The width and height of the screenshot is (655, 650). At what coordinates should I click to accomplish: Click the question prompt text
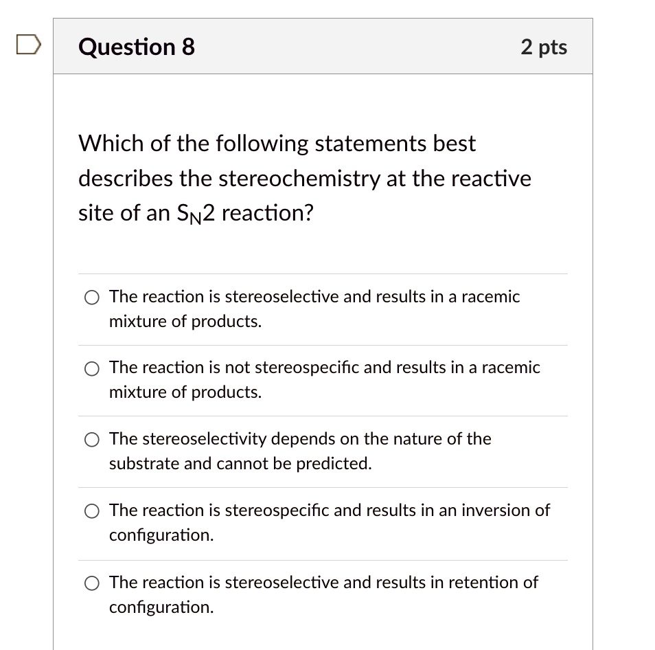[304, 178]
